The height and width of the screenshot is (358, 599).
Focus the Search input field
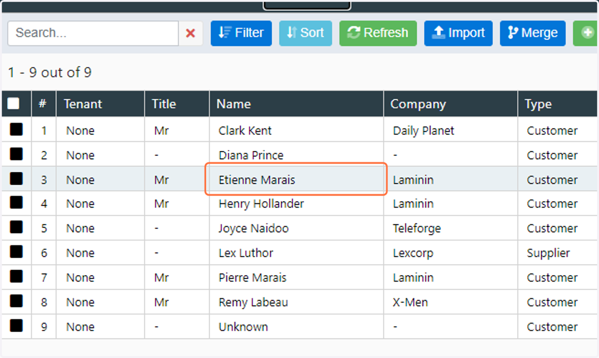coord(93,33)
